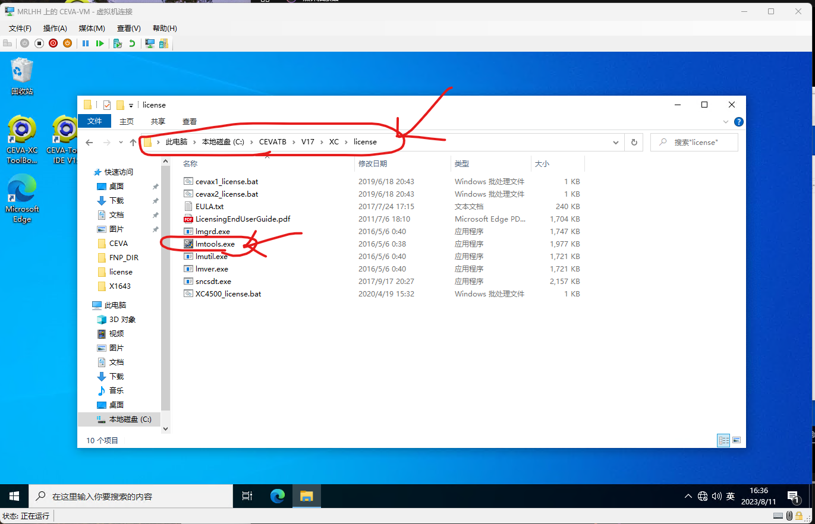Launch Edge from the taskbar
Screen dimensions: 815x524
278,496
